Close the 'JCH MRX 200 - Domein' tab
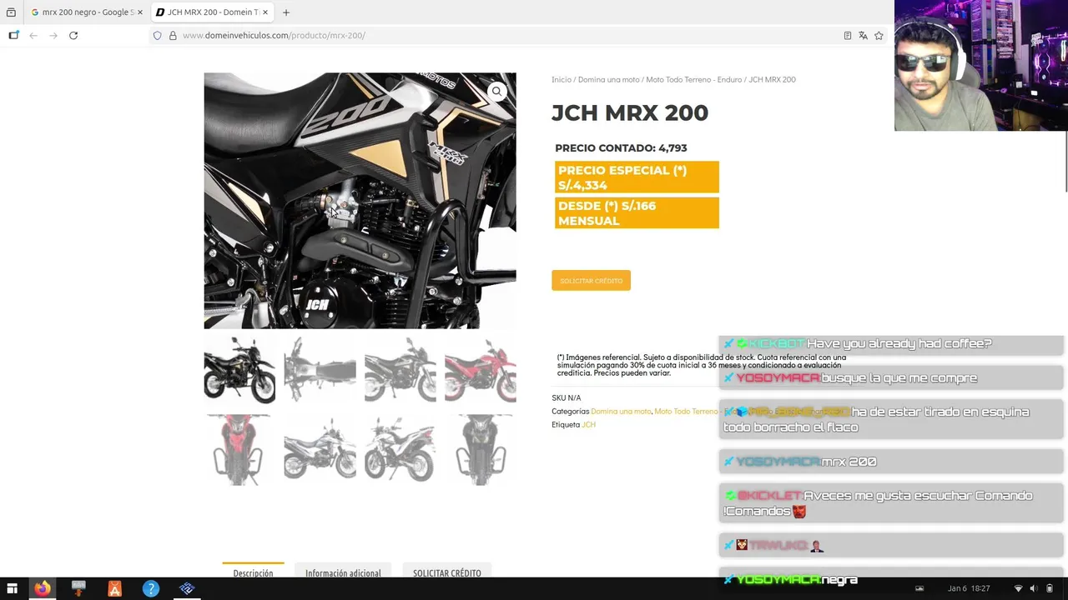Screen dimensions: 1068x600 click(x=265, y=12)
